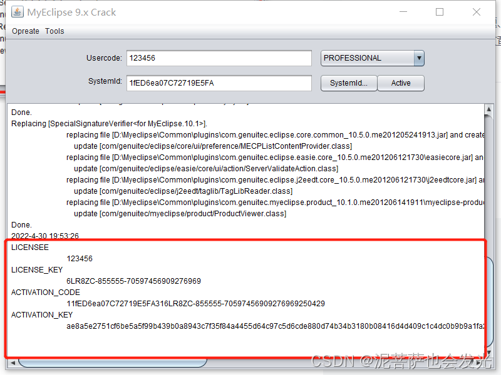
Task: Click the ServerValidateAction.class update line
Action: pos(206,169)
